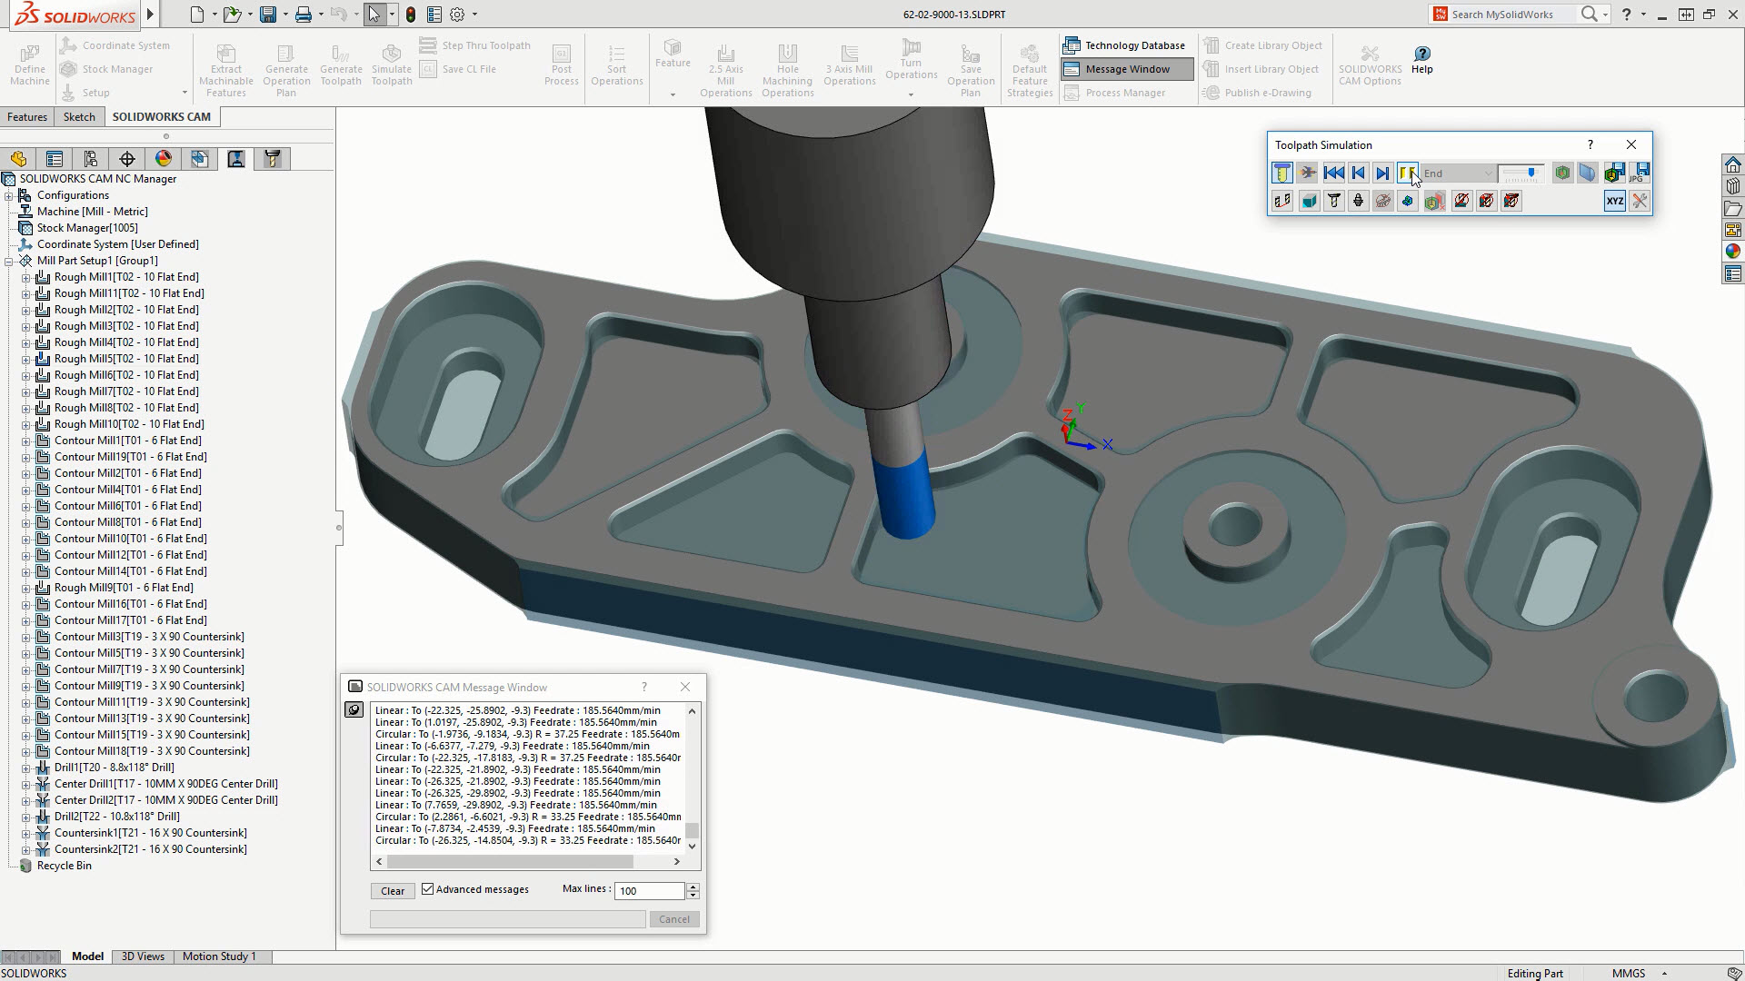The height and width of the screenshot is (981, 1745).
Task: Increase Max lines with up stepper
Action: point(693,887)
